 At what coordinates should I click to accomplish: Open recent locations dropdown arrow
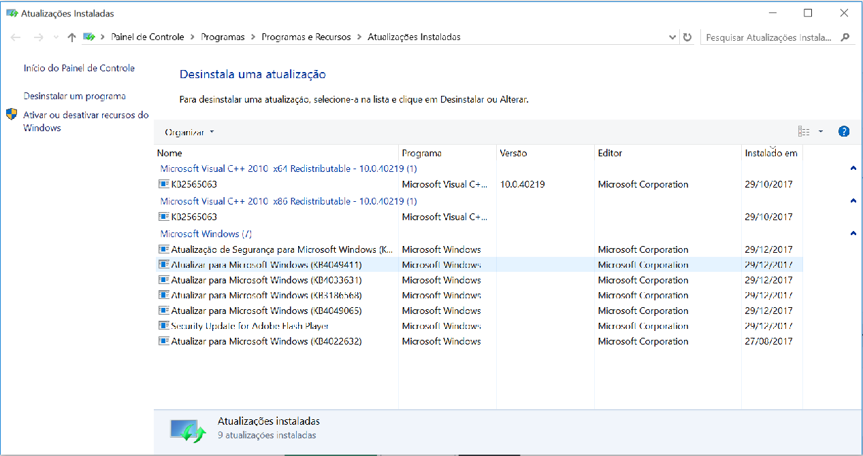[55, 38]
